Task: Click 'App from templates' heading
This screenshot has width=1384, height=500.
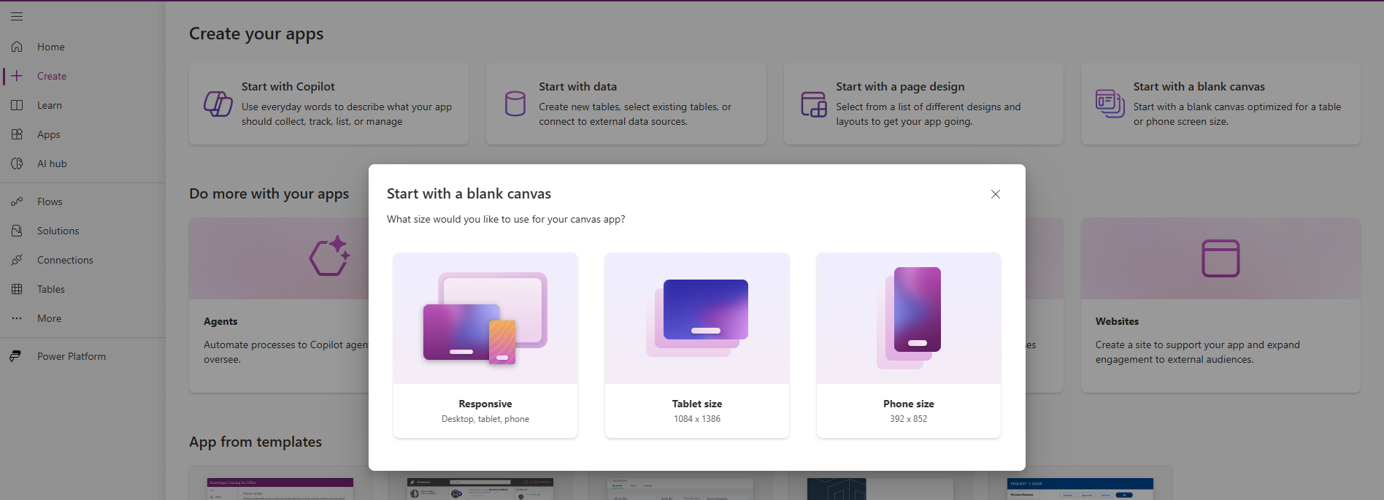Action: 255,442
